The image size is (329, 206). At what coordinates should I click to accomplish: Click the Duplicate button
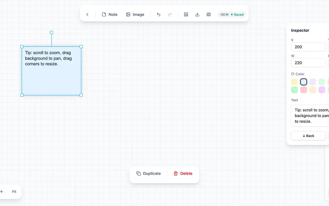pyautogui.click(x=148, y=173)
